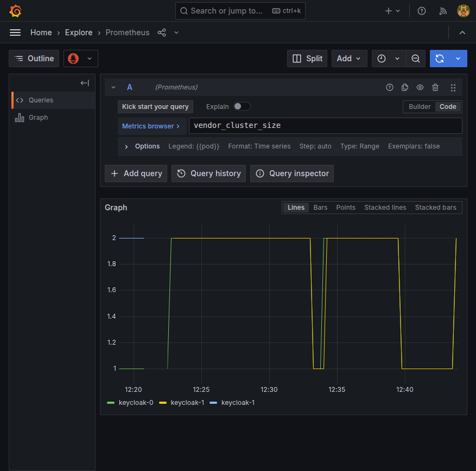Select Points graph style
The image size is (476, 471).
[x=346, y=208]
